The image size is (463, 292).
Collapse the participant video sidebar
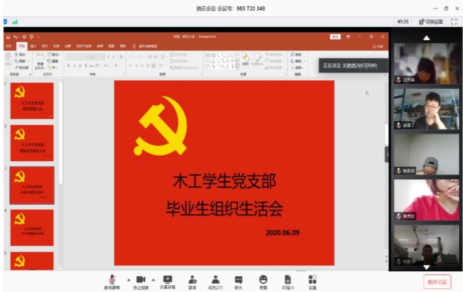tap(387, 154)
